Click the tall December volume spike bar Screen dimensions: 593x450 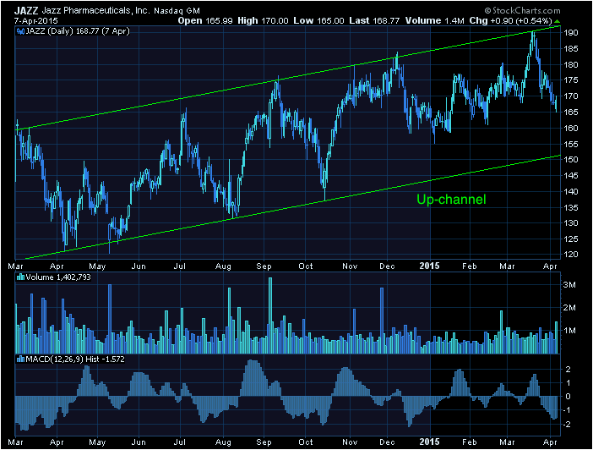382,321
